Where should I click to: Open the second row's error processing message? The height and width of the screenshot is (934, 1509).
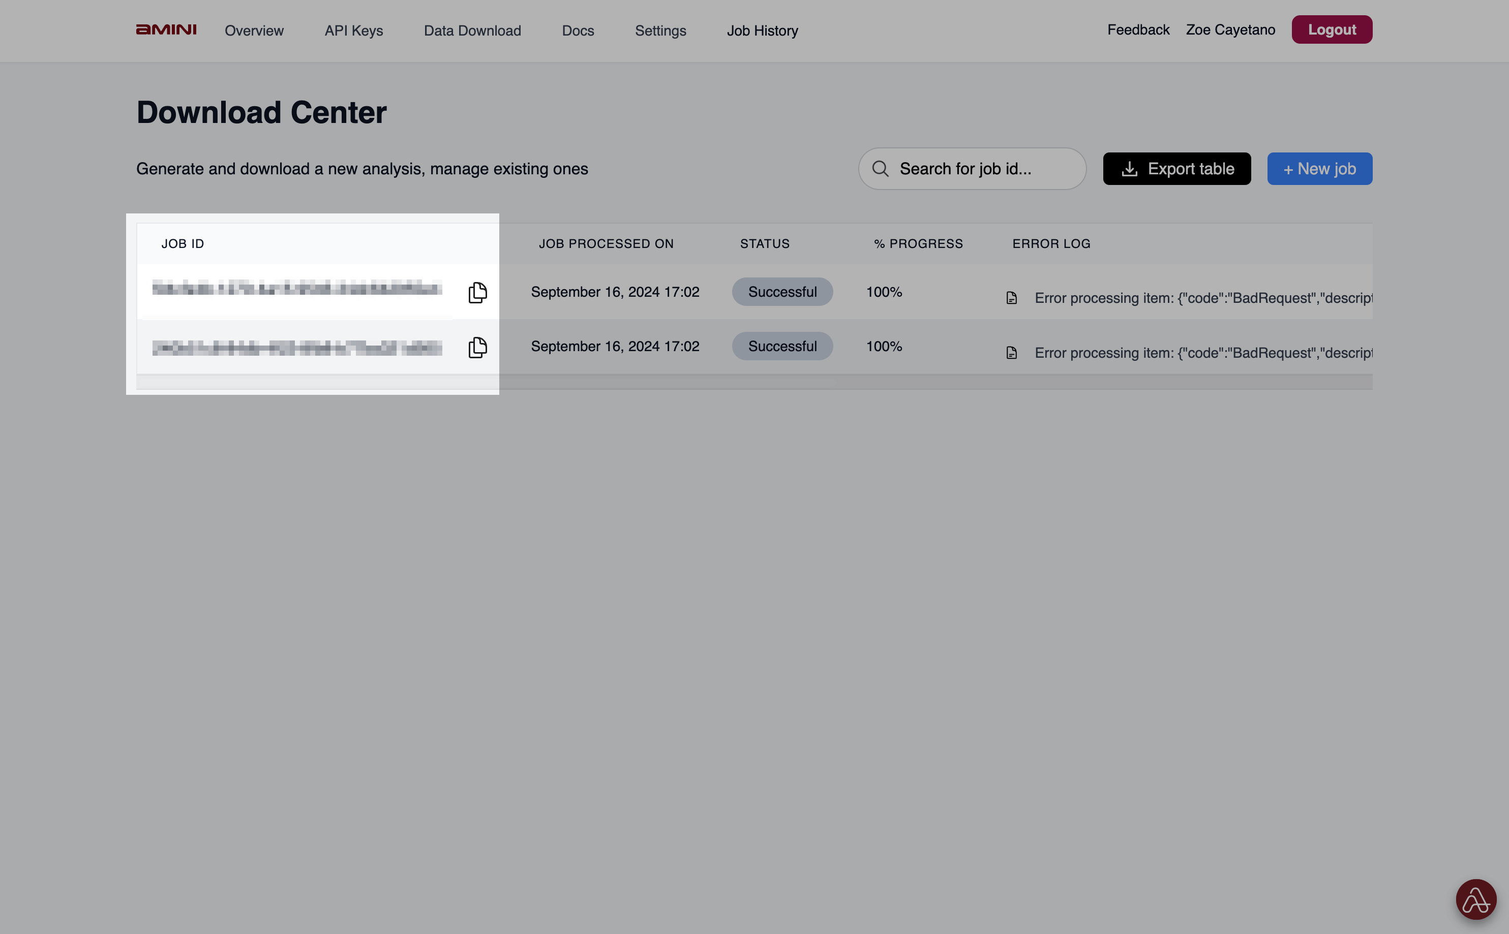click(x=1203, y=353)
